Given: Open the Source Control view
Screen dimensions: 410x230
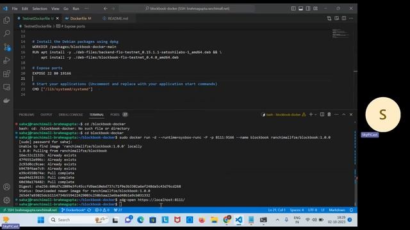Looking at the screenshot, I should click(6, 47).
